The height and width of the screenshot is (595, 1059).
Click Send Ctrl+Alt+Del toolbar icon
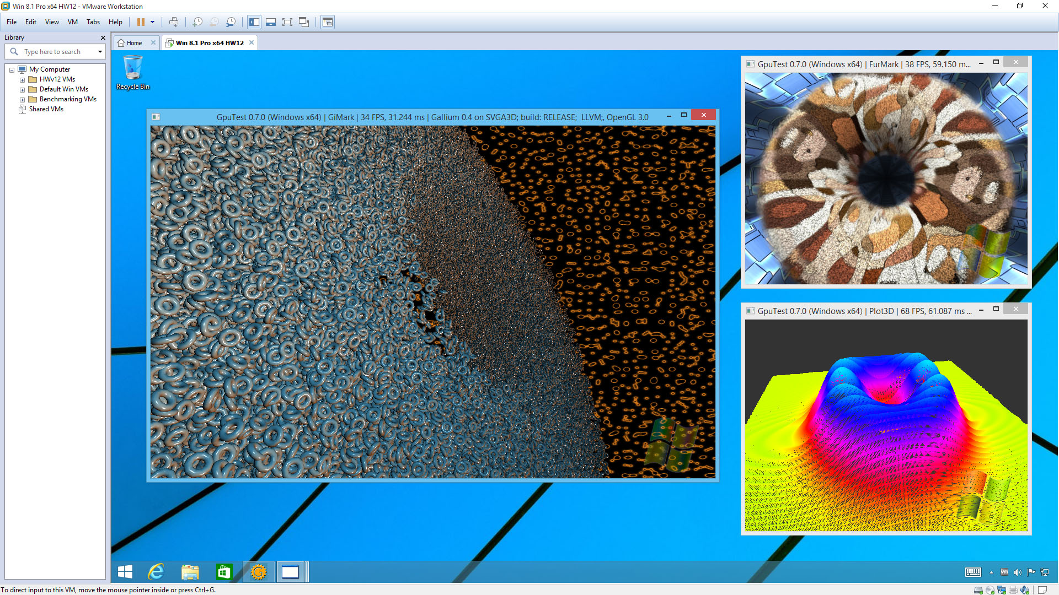coord(174,22)
